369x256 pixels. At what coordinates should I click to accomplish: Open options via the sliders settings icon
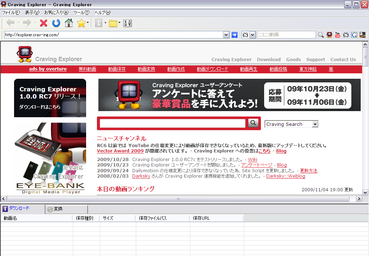[x=127, y=23]
